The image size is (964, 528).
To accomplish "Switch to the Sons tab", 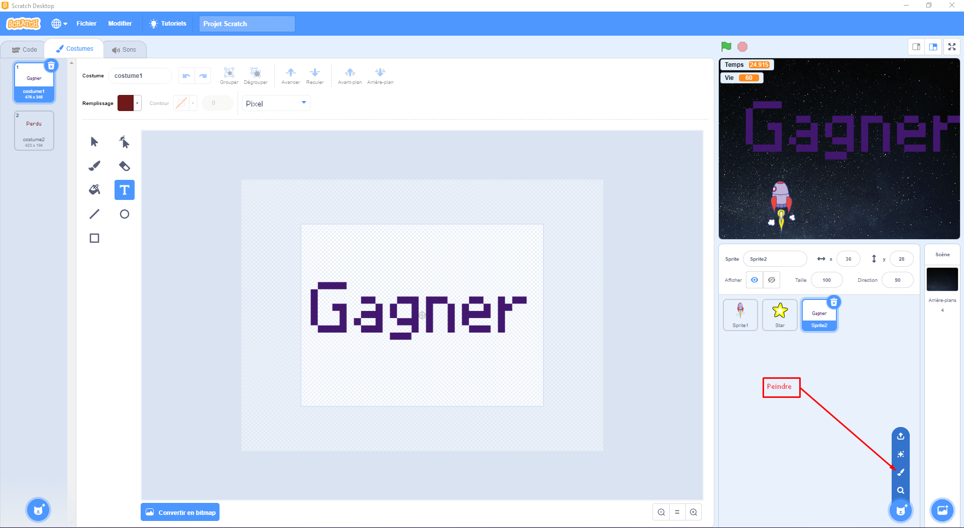I will pyautogui.click(x=124, y=50).
